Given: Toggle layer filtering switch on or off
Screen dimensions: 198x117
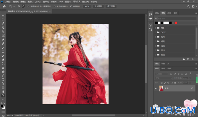Looking at the screenshot, I should [x=190, y=73].
